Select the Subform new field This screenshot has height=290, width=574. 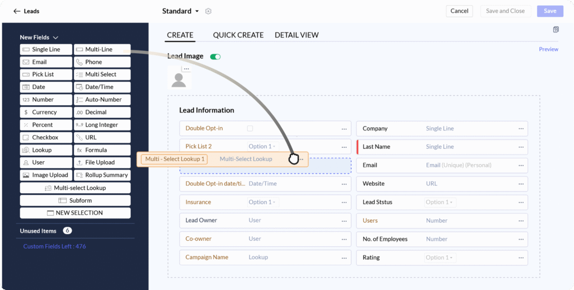(x=75, y=200)
